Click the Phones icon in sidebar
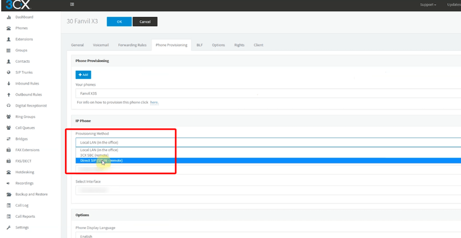Viewport: 461px width, 238px height. [8, 28]
